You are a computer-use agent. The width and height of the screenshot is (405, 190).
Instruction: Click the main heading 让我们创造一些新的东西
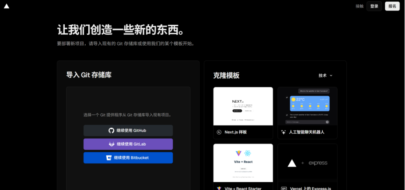[121, 30]
